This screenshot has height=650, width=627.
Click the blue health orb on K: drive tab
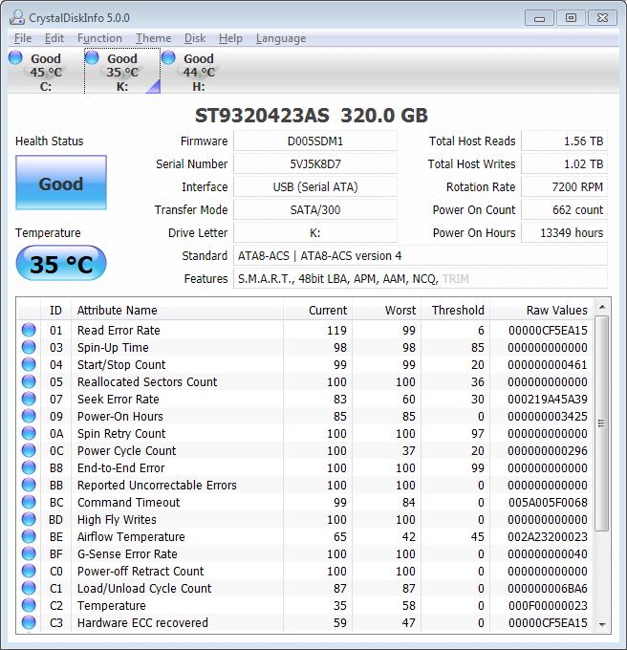coord(92,57)
